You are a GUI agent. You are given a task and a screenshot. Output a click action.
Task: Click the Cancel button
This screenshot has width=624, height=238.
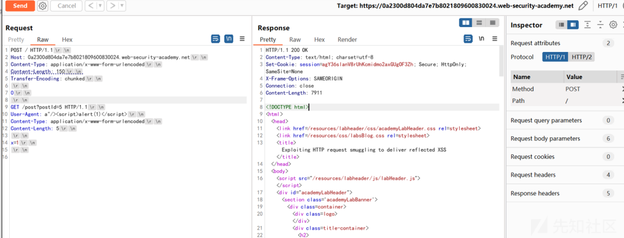(66, 6)
